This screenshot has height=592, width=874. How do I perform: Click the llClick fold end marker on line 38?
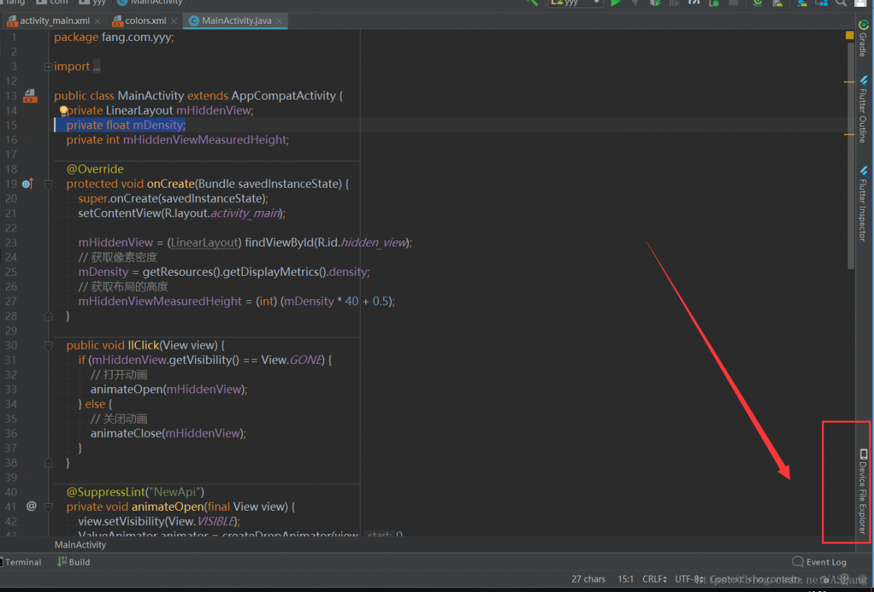[x=48, y=463]
